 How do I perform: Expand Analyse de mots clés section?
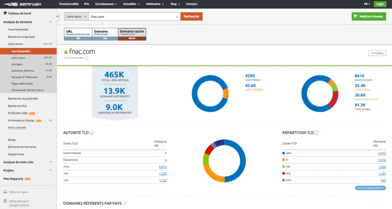pyautogui.click(x=51, y=162)
